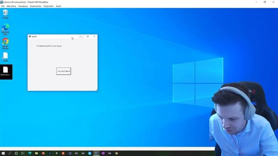The width and height of the screenshot is (278, 156).
Task: Close the Apollo window
Action: (x=94, y=36)
